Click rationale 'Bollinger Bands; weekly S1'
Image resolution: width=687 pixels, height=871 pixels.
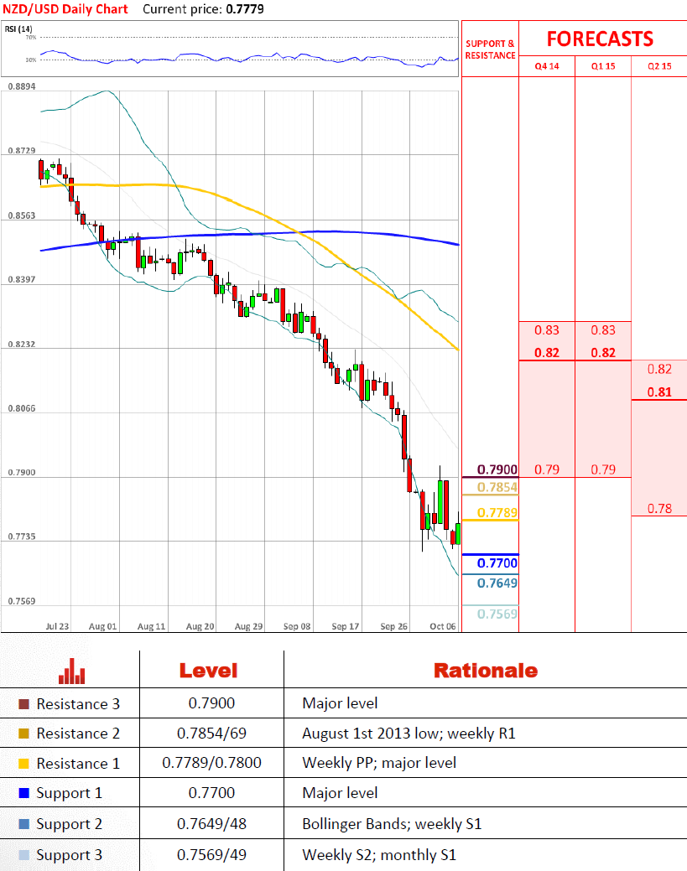(392, 824)
